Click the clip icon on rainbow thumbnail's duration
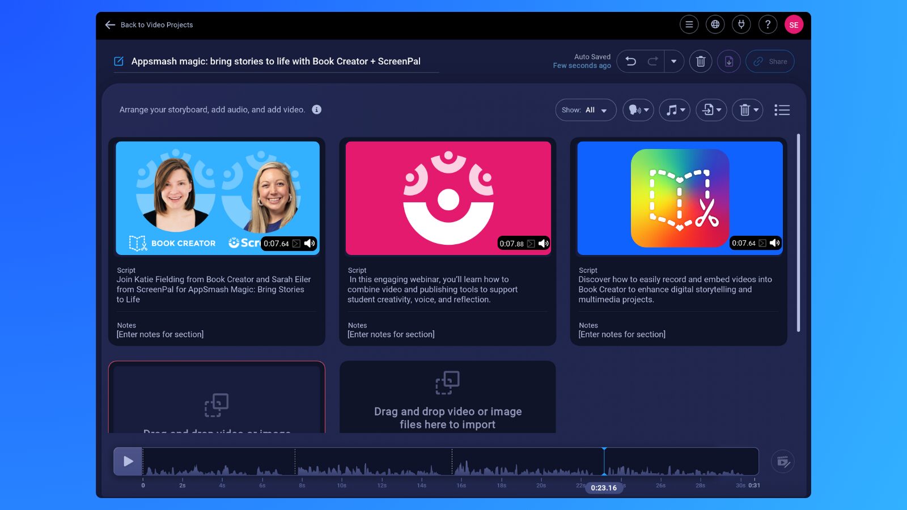 (762, 243)
